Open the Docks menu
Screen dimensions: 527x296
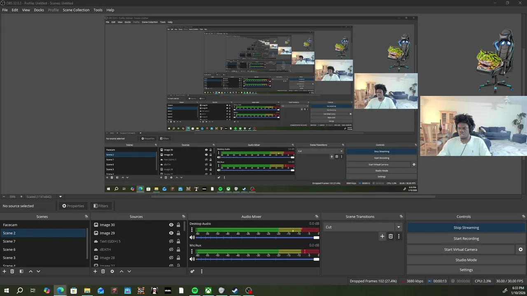[x=39, y=10]
